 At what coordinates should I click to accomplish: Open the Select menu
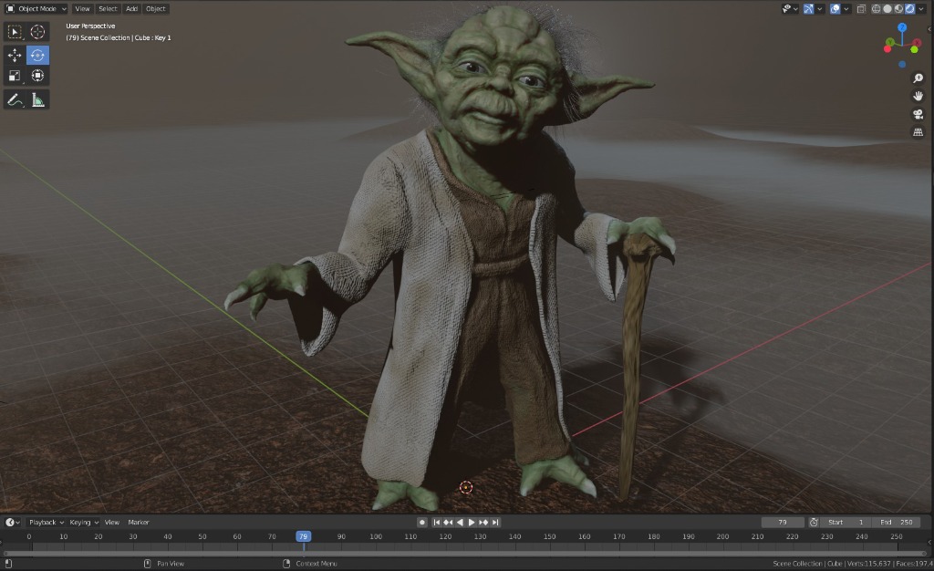tap(108, 9)
